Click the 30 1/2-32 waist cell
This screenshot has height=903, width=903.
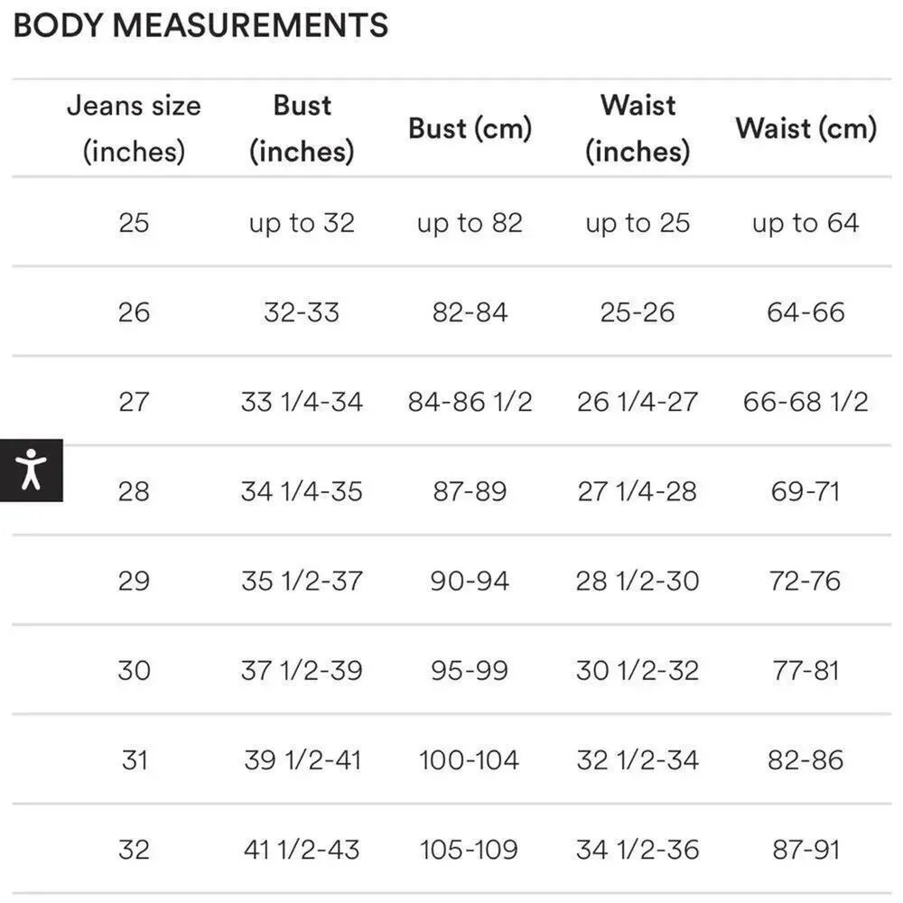[638, 670]
